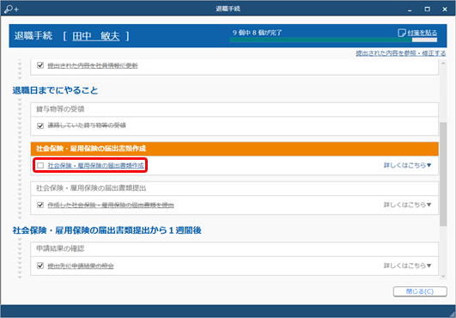Click heading 届出書類提出から1週間後
This screenshot has height=318, width=456.
pos(107,230)
